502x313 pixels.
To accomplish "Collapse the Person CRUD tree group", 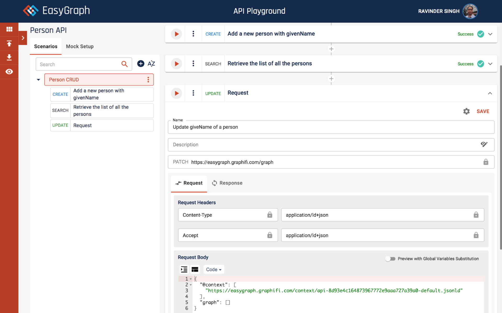I will tap(38, 80).
